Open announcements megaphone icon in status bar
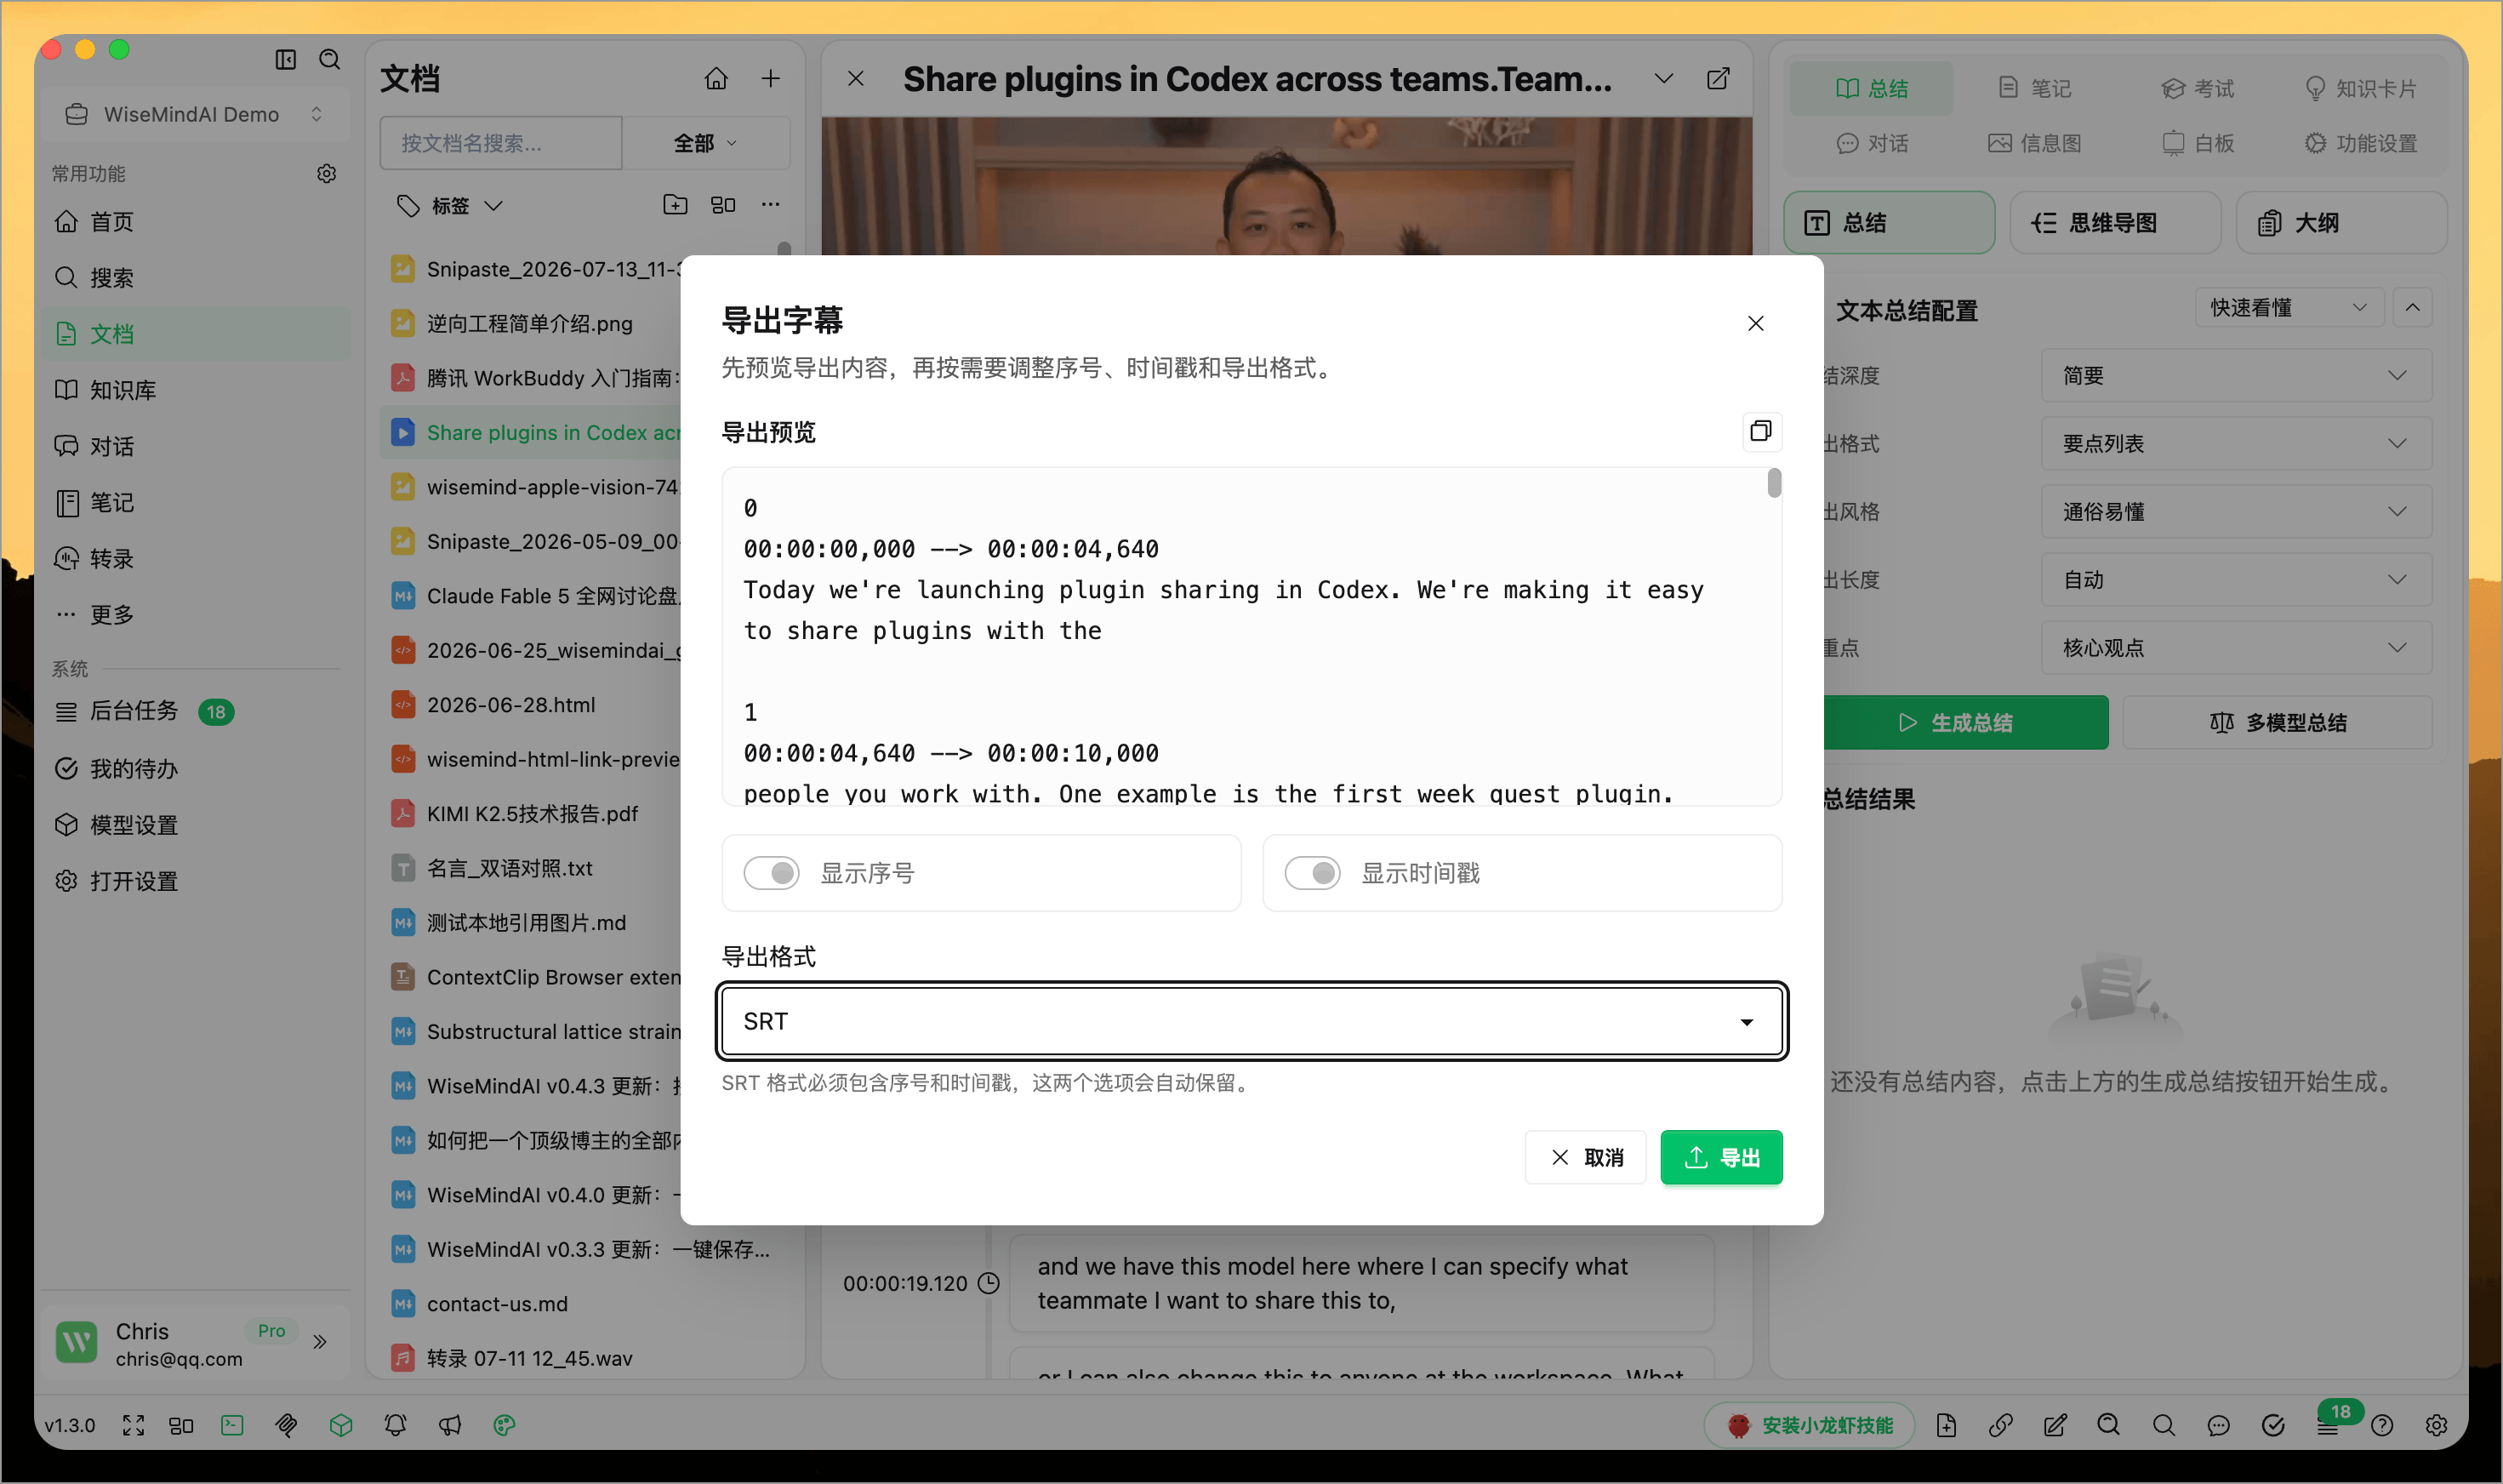 point(450,1426)
